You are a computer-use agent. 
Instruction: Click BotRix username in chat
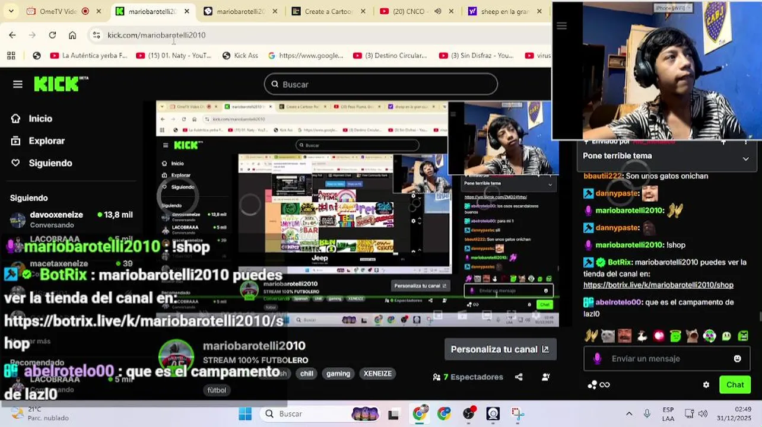point(619,262)
